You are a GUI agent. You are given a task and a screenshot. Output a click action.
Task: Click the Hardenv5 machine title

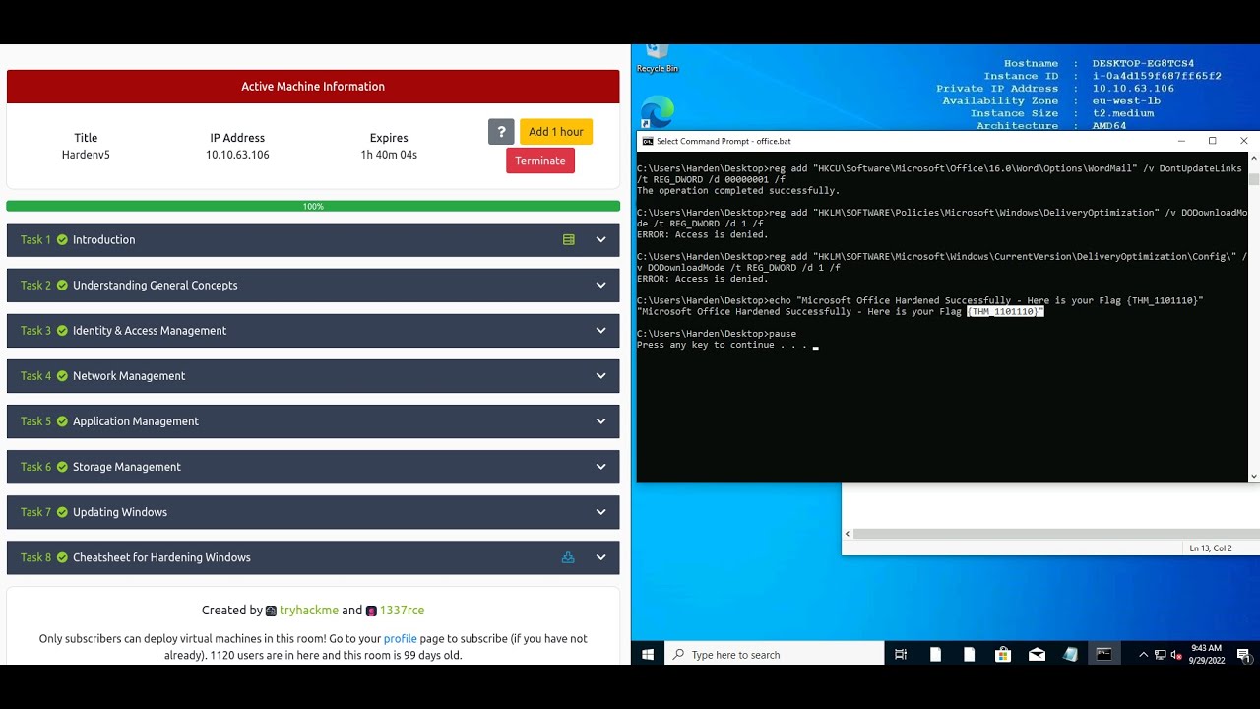(x=86, y=155)
